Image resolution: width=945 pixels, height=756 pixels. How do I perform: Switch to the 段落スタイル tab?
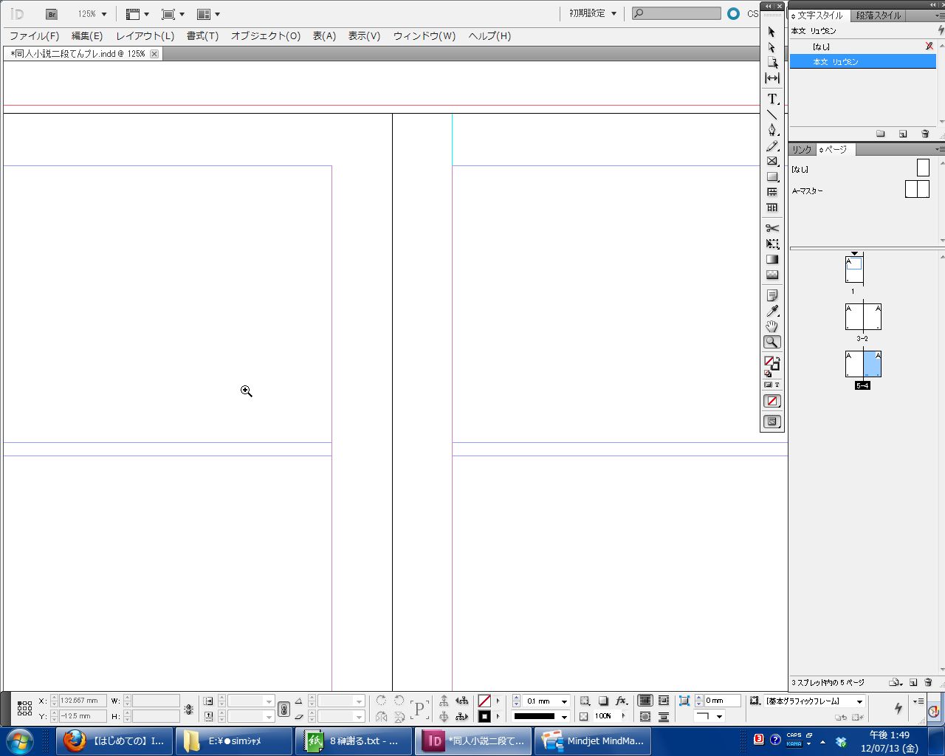click(879, 15)
